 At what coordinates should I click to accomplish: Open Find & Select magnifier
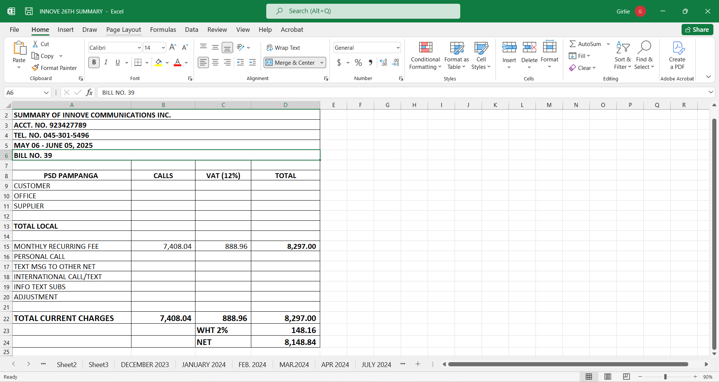tap(644, 55)
